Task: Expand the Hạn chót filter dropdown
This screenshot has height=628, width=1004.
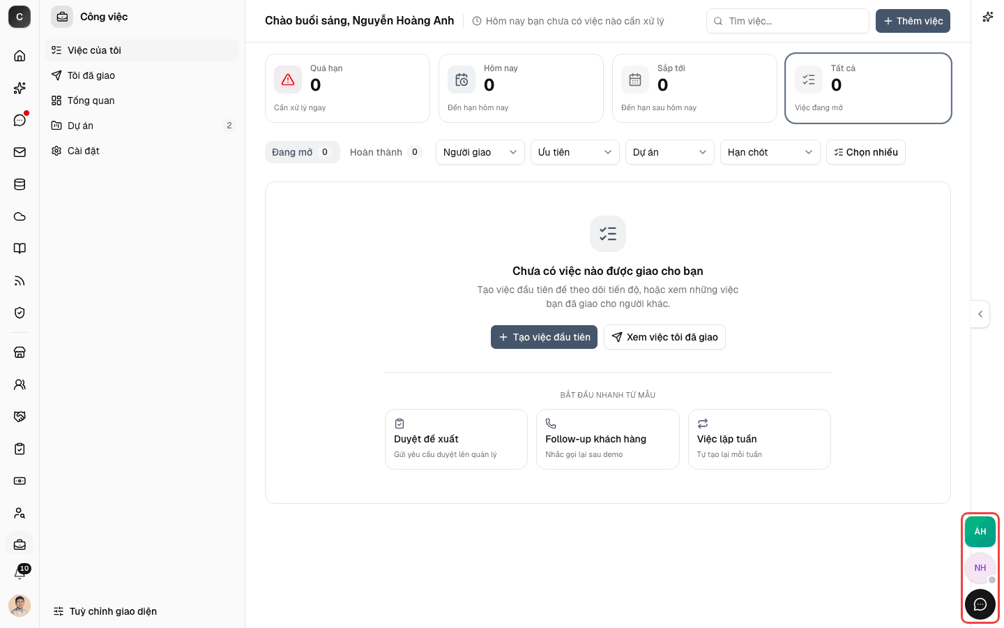Action: tap(770, 152)
